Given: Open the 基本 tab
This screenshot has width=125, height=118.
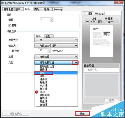Looking at the screenshot, I should click(19, 9).
